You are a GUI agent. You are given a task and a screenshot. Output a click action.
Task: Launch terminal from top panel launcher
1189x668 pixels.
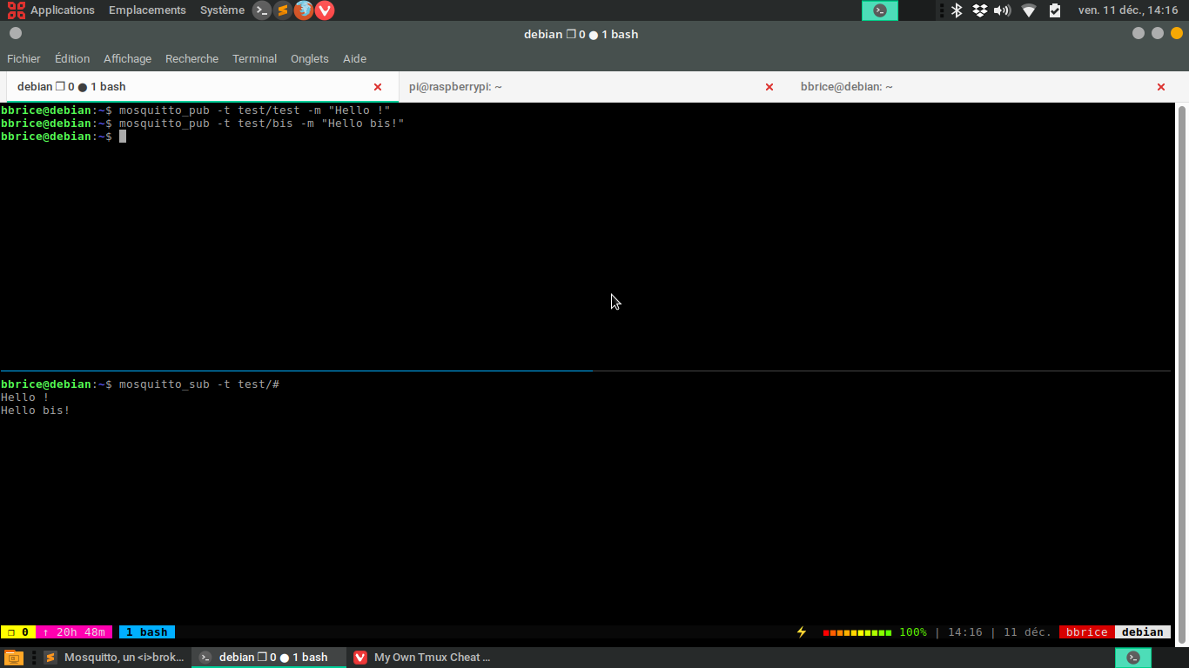261,10
